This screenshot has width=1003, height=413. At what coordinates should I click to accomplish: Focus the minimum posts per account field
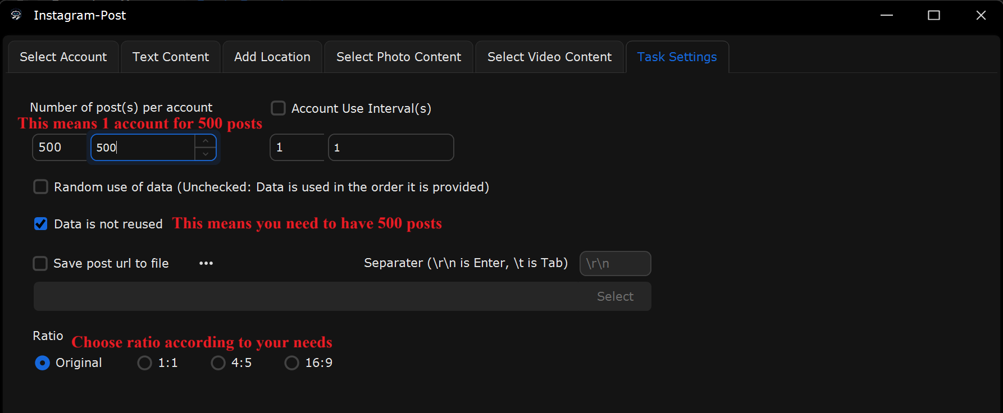click(x=60, y=147)
